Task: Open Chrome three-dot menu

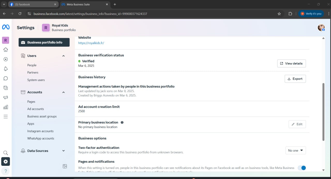Action: click(328, 14)
